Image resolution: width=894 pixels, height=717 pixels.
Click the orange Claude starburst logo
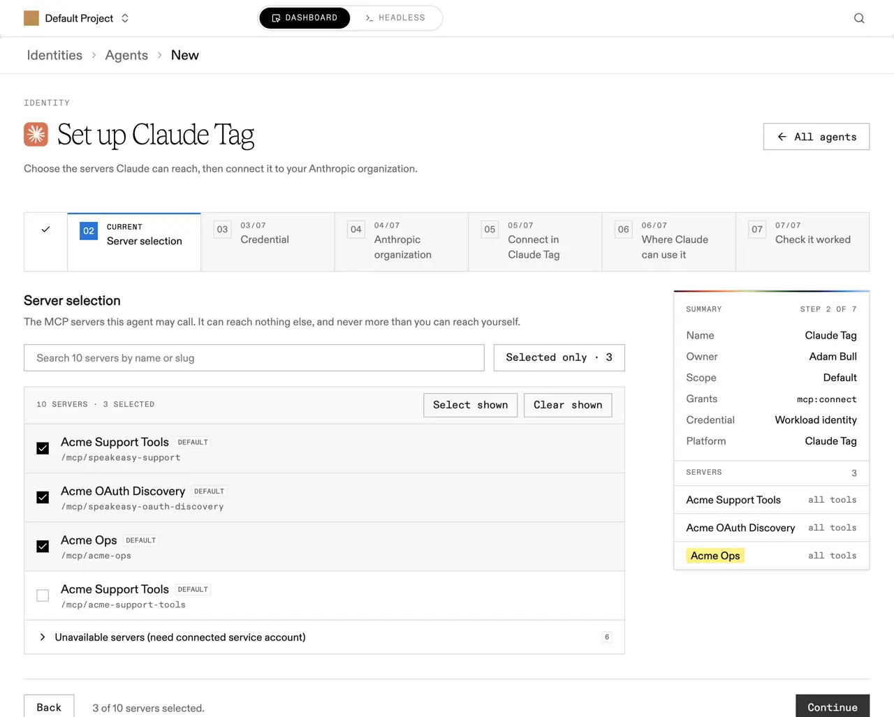coord(36,134)
